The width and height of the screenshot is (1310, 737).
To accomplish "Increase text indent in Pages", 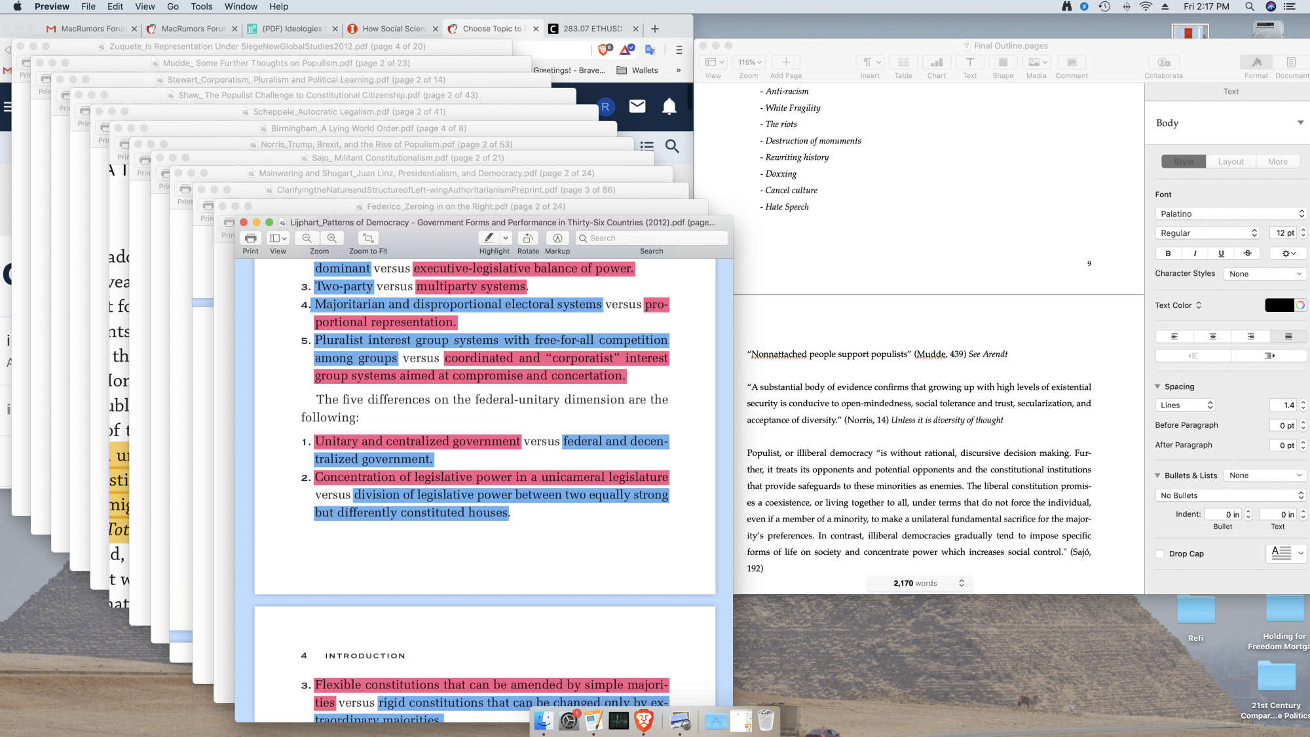I will (1269, 356).
